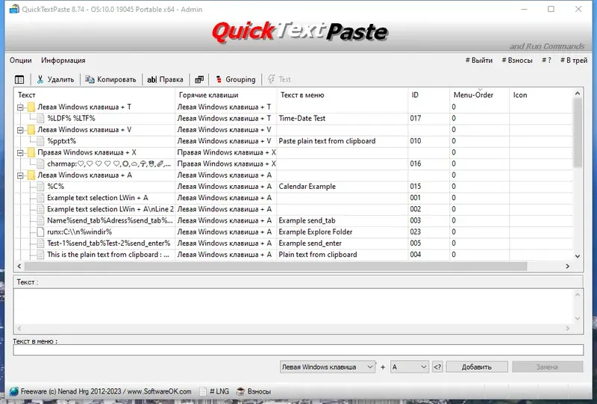597x404 pixels.
Task: Click the Icon column header
Action: click(541, 95)
